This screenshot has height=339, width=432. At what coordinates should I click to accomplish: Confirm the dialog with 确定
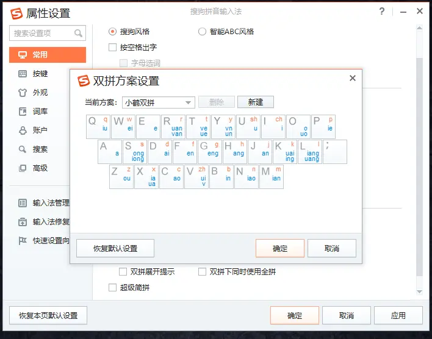point(280,248)
